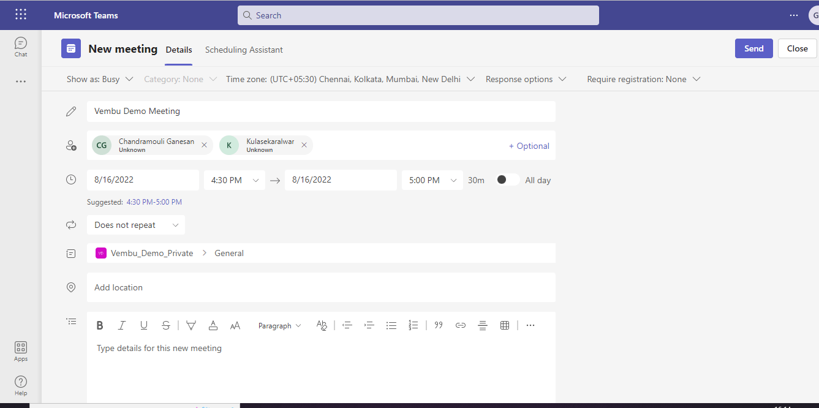819x408 pixels.
Task: Open the Show as: Busy dropdown
Action: click(x=100, y=79)
